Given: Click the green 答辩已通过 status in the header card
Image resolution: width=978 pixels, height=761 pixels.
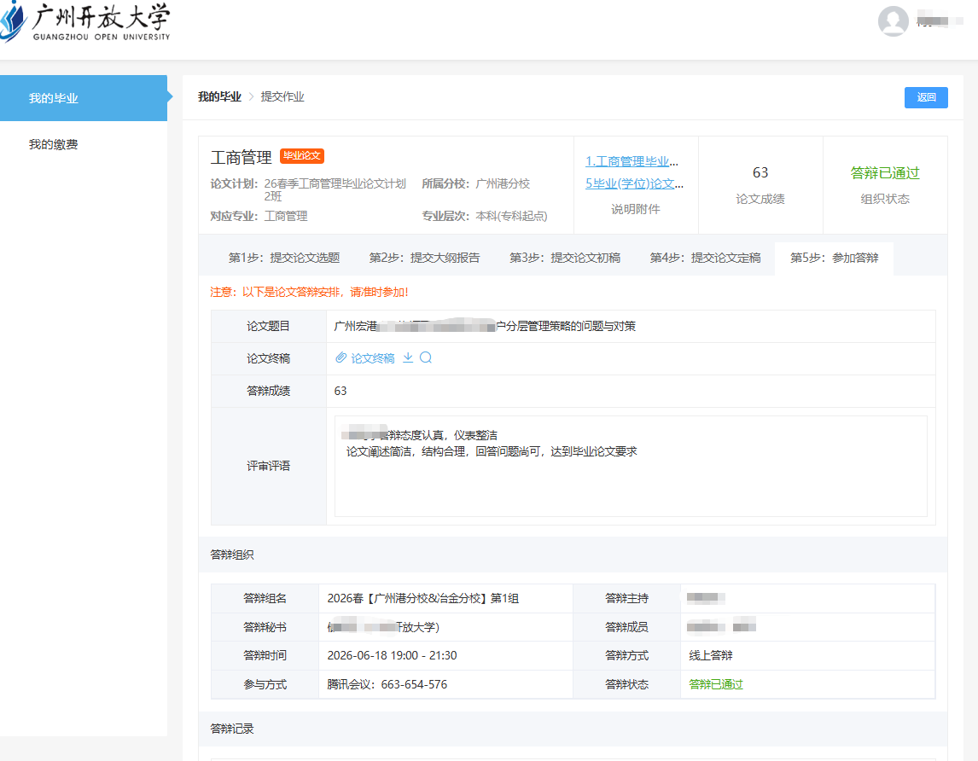Looking at the screenshot, I should 884,173.
